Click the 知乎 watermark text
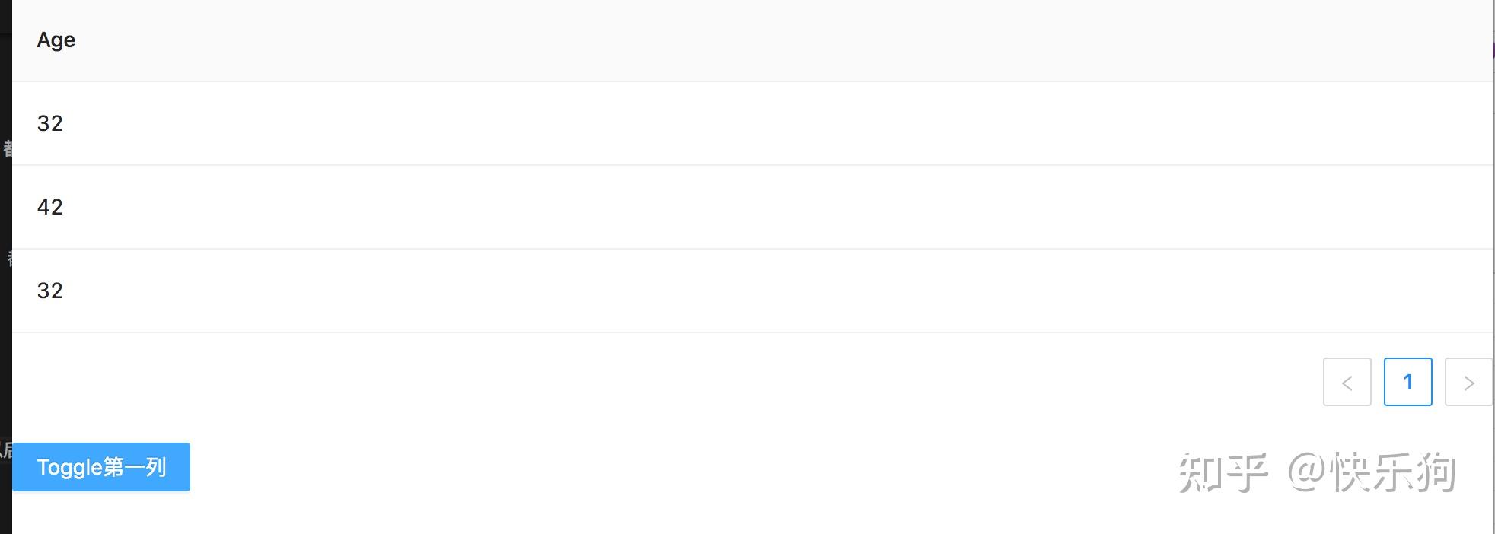 [x=1223, y=472]
